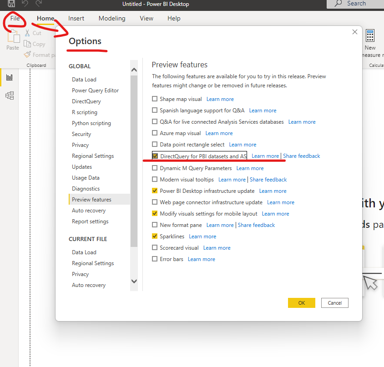384x367 pixels.
Task: Open Share feedback for New format pane
Action: coord(256,225)
